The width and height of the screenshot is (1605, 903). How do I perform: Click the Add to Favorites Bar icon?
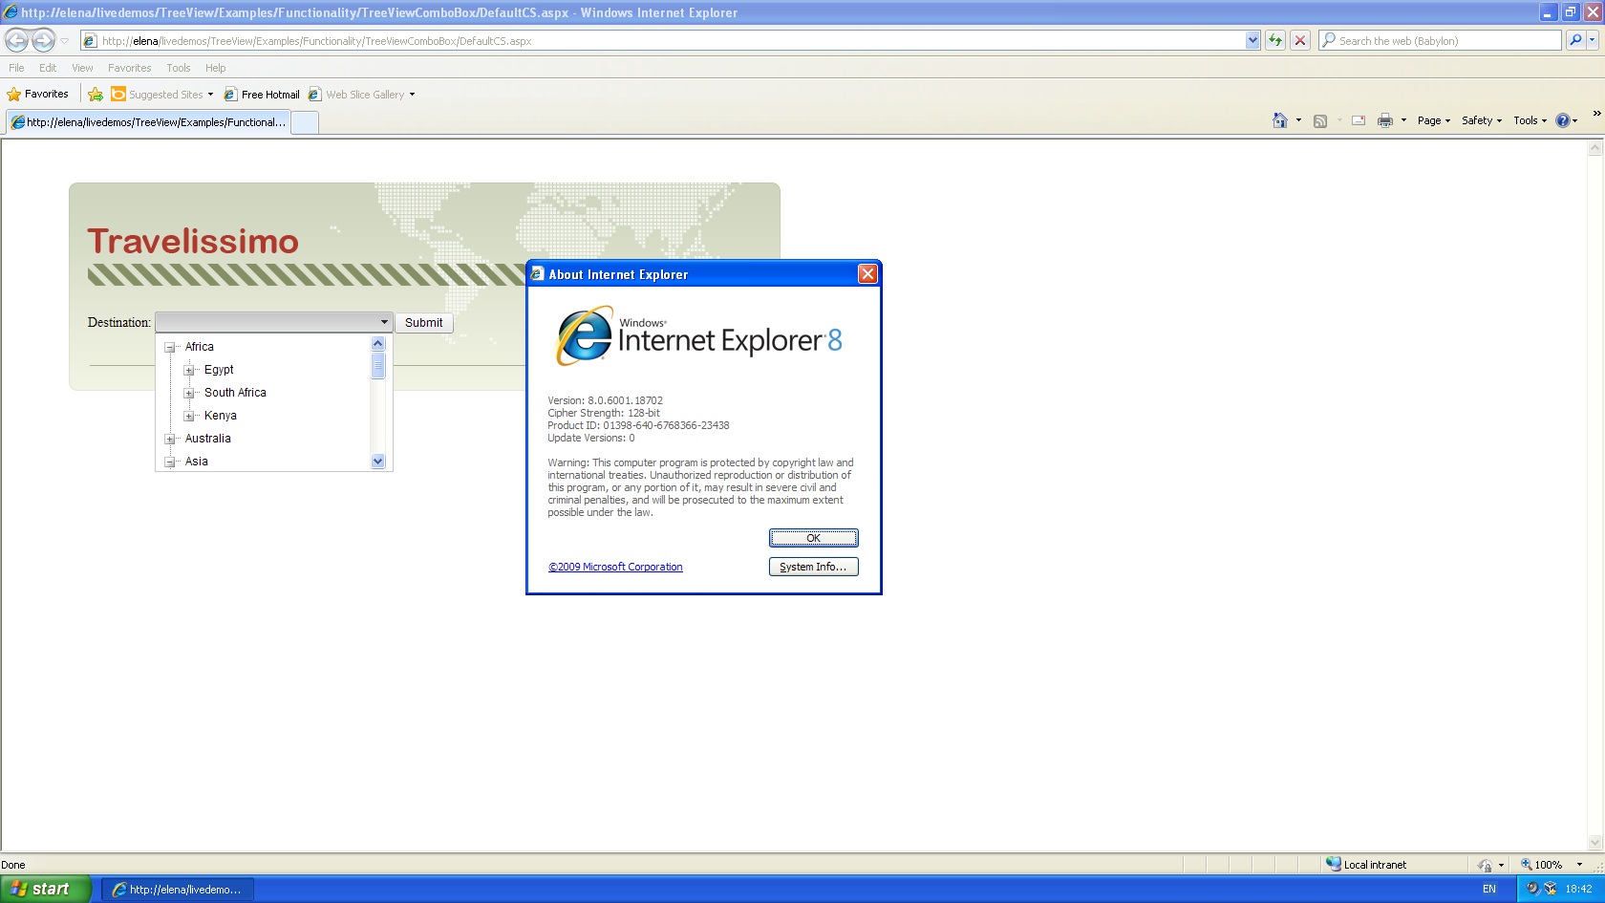96,94
